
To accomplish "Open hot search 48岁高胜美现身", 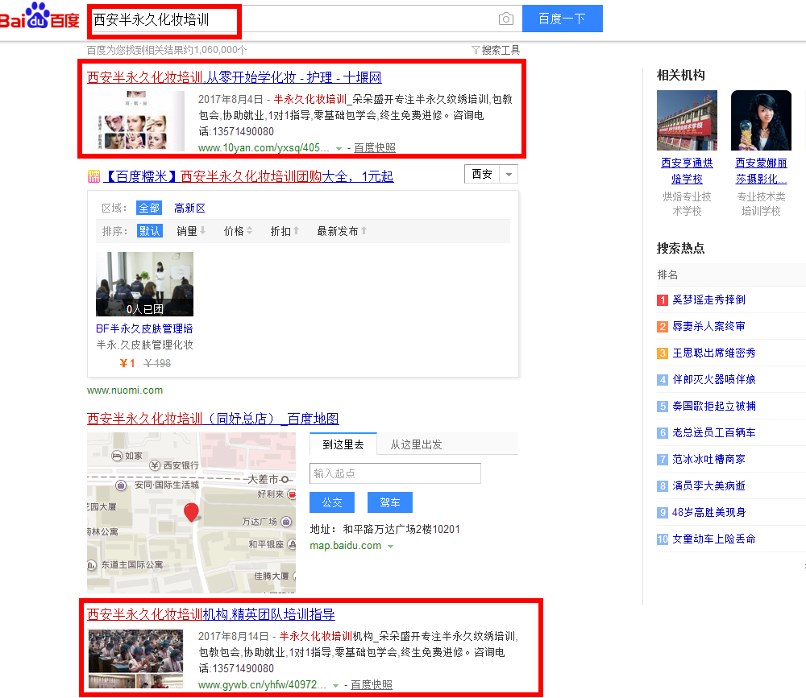I will pos(708,513).
